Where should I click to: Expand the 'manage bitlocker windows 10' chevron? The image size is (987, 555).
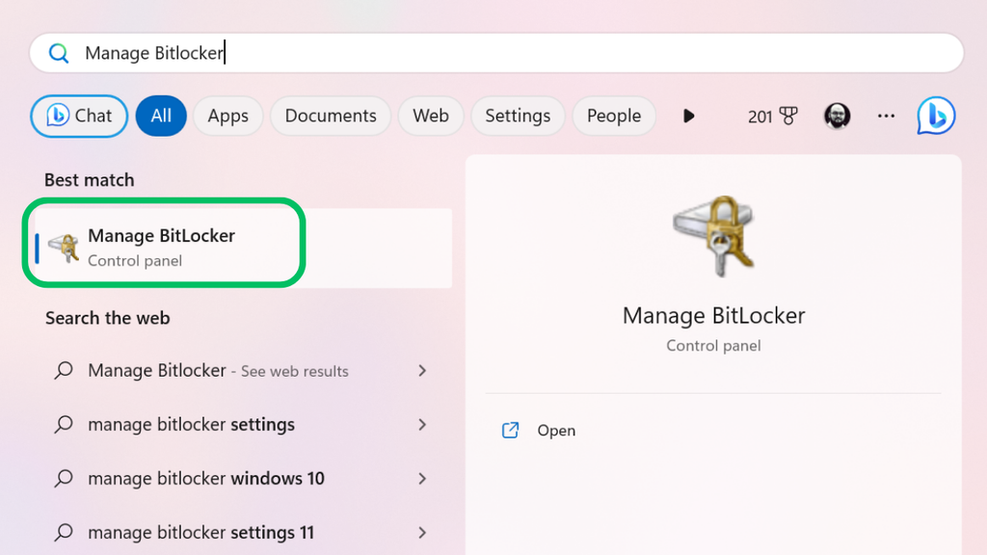pos(422,479)
